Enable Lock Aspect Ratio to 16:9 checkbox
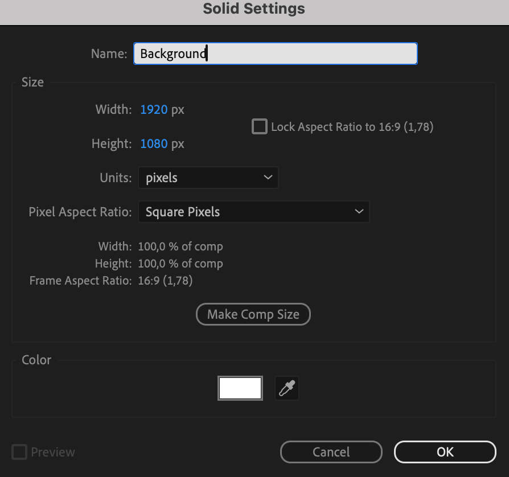The image size is (509, 477). 260,126
